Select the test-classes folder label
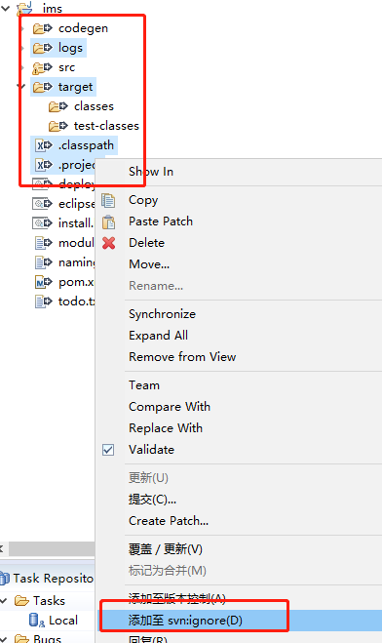The width and height of the screenshot is (382, 643). click(x=106, y=126)
